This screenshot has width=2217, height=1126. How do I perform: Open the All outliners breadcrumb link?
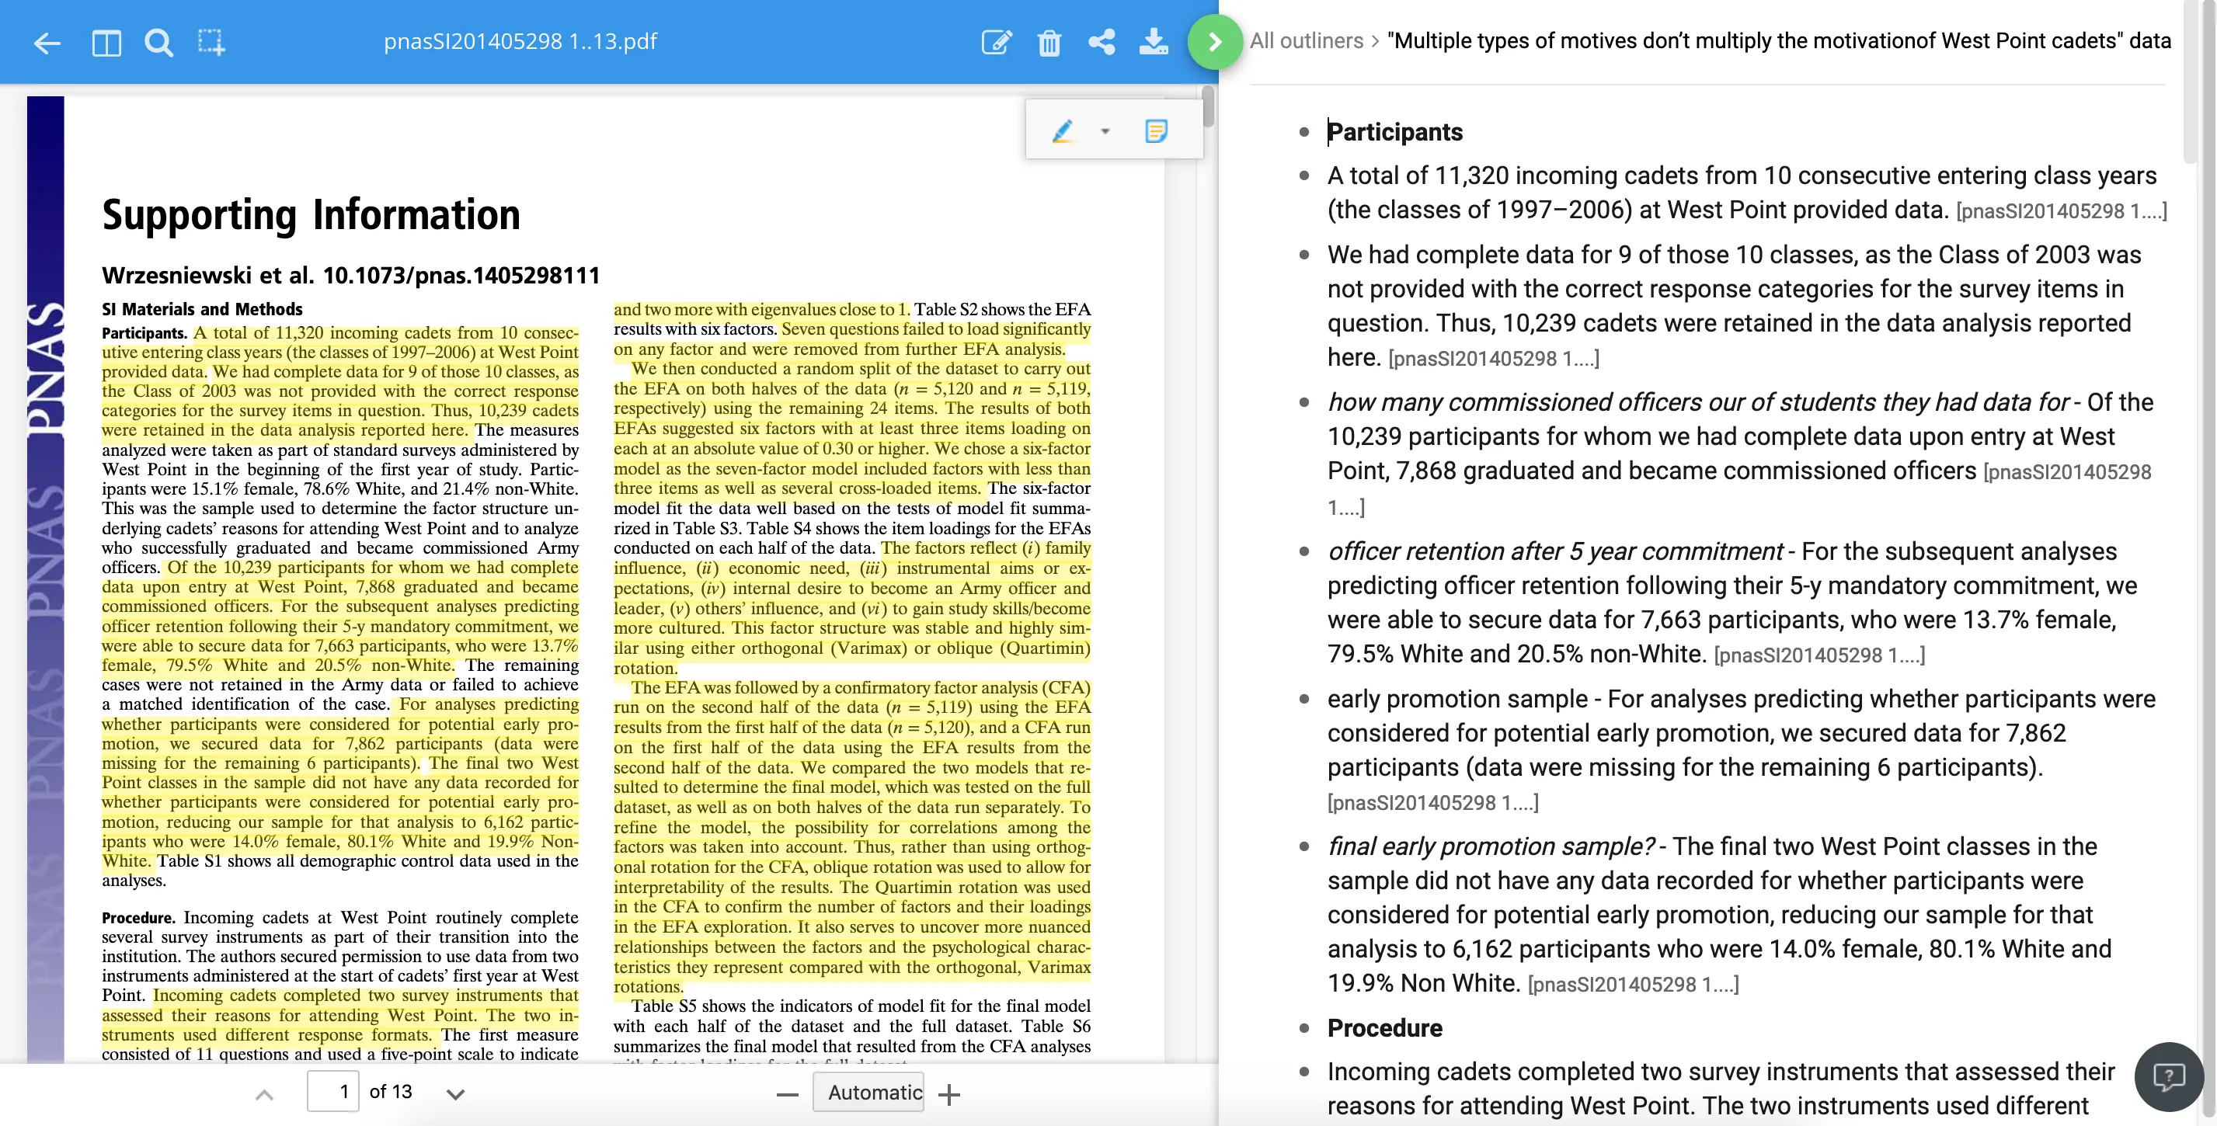pos(1306,40)
